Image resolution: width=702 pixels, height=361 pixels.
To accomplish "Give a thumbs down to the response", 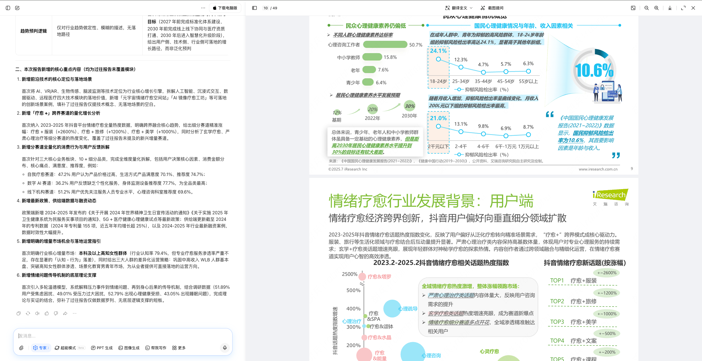I will [56, 313].
